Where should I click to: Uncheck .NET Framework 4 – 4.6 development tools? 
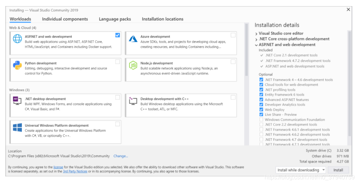pyautogui.click(x=261, y=79)
